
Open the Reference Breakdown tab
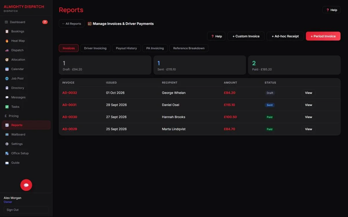click(189, 48)
